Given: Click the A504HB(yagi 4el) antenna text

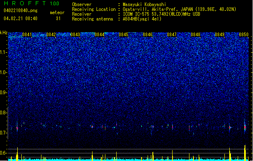Looking at the screenshot, I should pyautogui.click(x=142, y=19).
